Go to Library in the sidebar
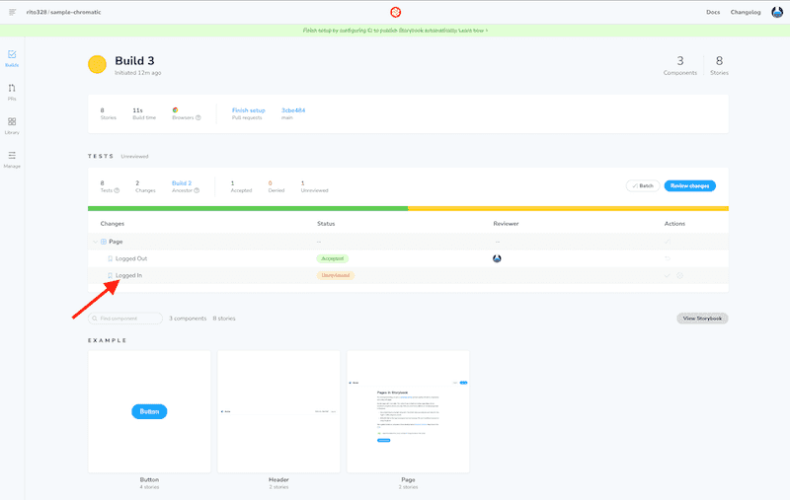Viewport: 790px width, 500px height. (x=12, y=125)
